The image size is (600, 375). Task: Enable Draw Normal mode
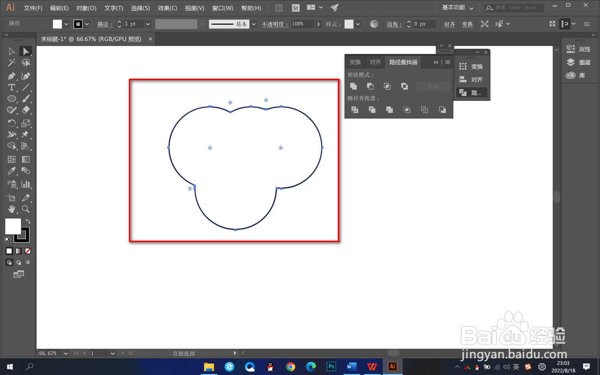pos(9,262)
